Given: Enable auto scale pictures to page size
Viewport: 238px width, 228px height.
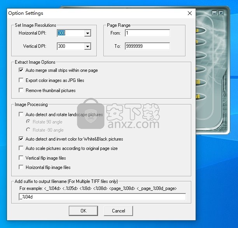Looking at the screenshot, I should point(21,148).
